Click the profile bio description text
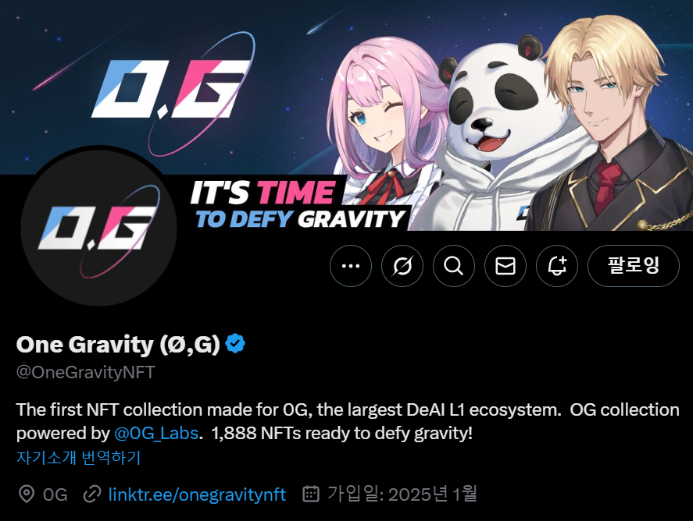The width and height of the screenshot is (693, 521). click(x=348, y=421)
